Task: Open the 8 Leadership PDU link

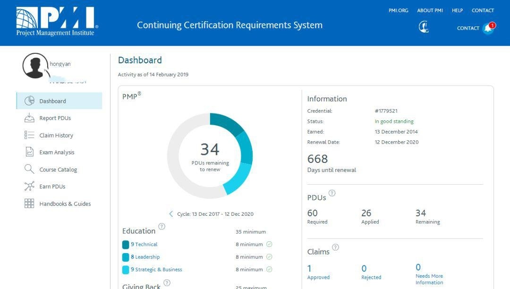Action: (x=145, y=257)
